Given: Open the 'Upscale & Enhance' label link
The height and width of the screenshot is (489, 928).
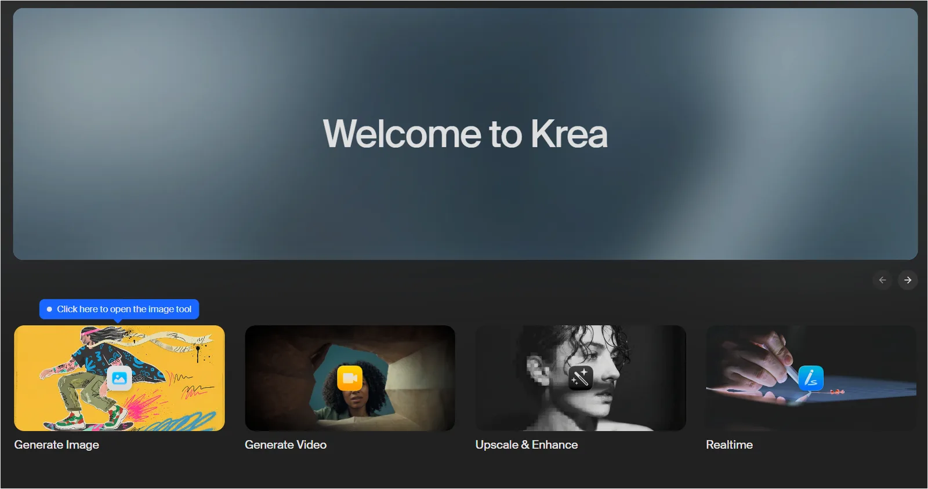Looking at the screenshot, I should tap(527, 445).
